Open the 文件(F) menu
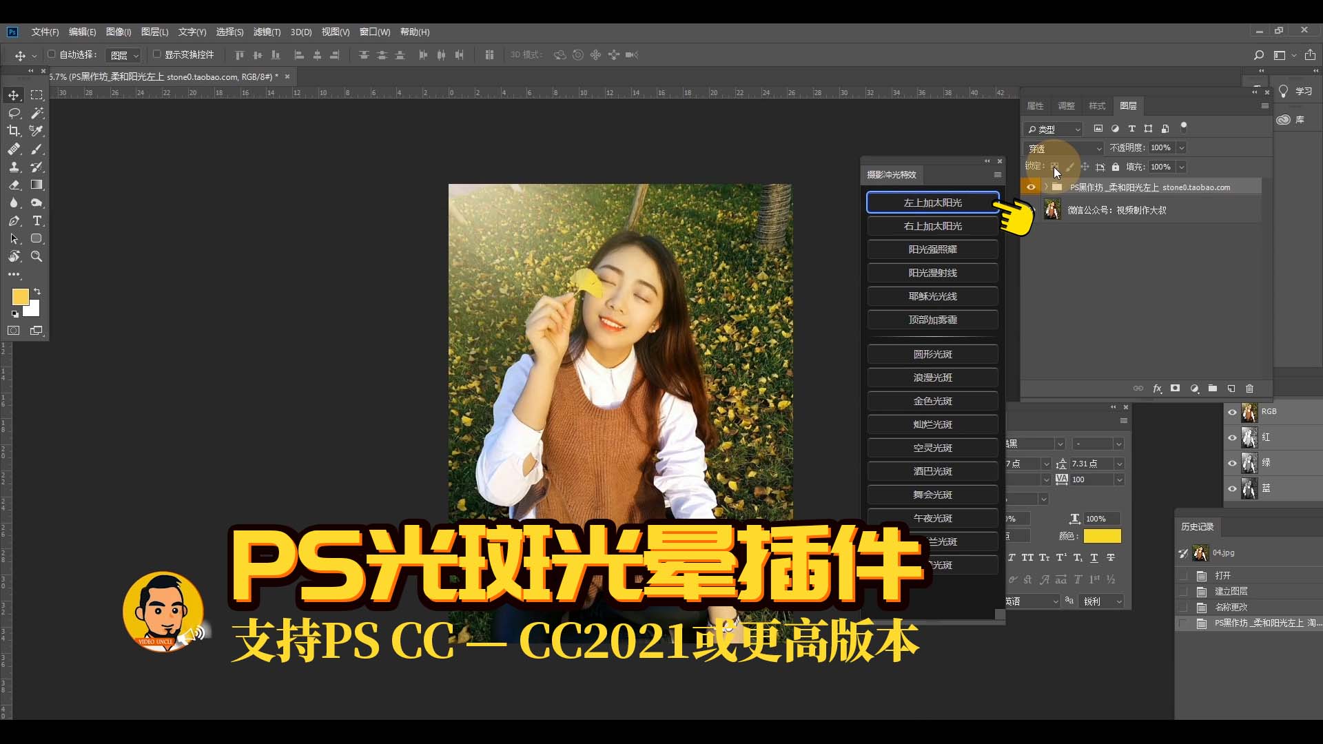The image size is (1323, 744). pos(45,32)
